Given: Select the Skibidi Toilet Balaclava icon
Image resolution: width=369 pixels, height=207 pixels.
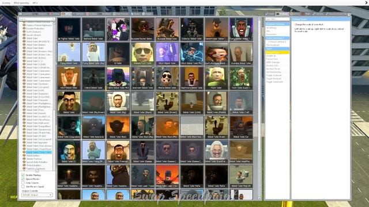Looking at the screenshot, I should tap(93, 127).
